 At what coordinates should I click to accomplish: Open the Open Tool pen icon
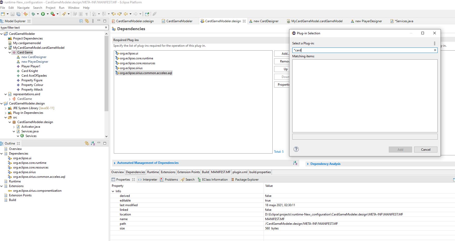pos(64,14)
